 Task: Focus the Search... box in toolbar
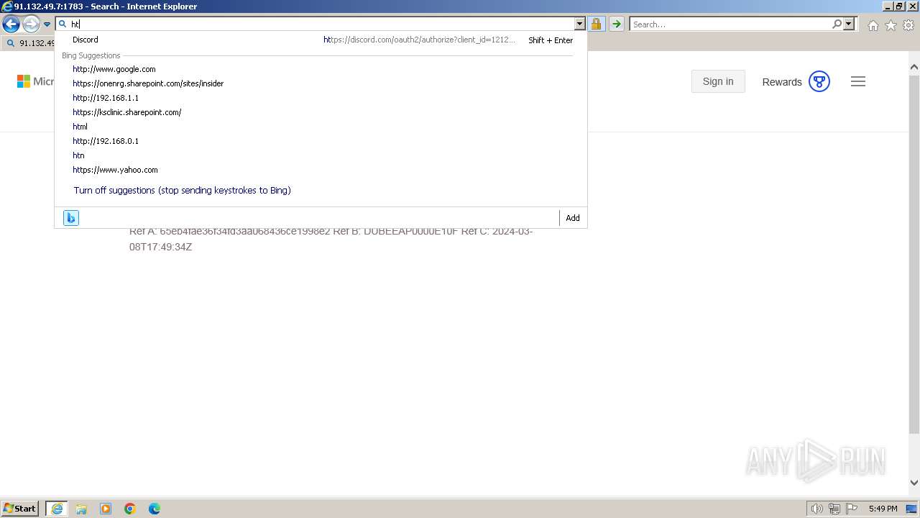click(x=730, y=24)
